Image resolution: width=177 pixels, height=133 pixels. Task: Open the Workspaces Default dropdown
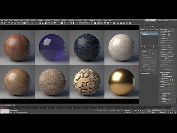(x=167, y=20)
